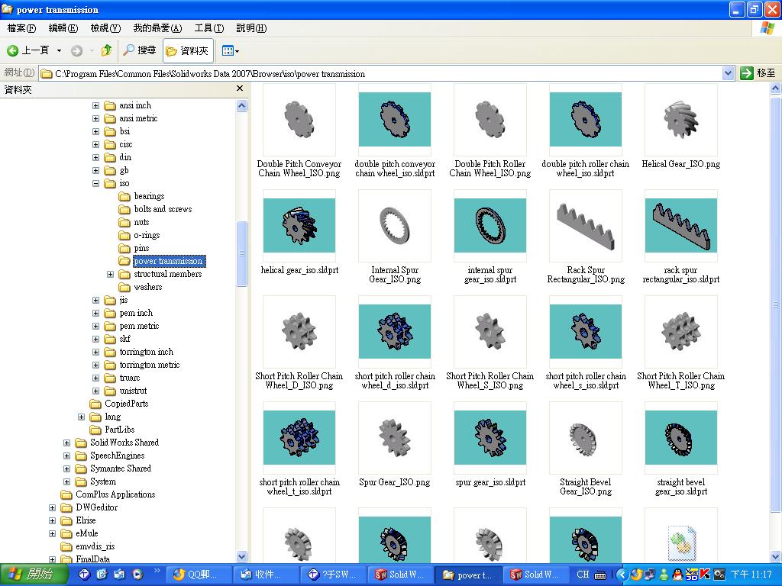This screenshot has width=782, height=586.
Task: Open the address bar dropdown arrow
Action: point(728,74)
